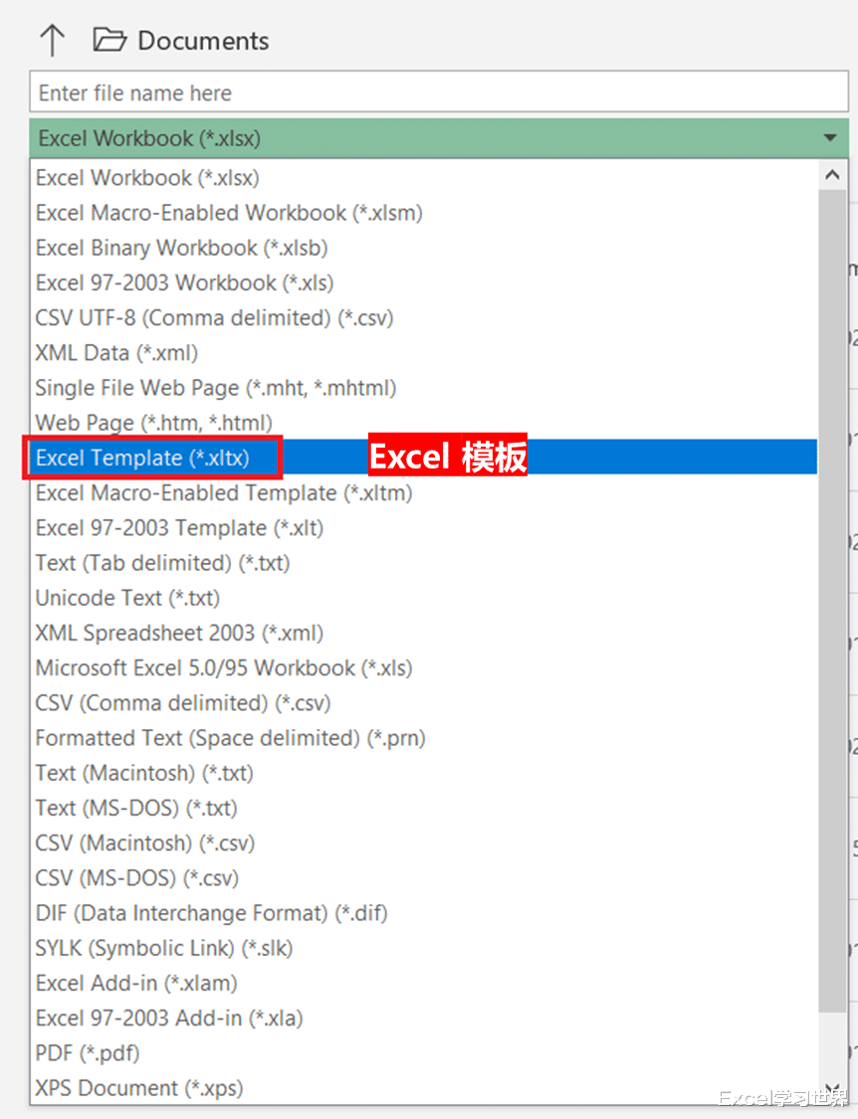858x1119 pixels.
Task: Open the Documents folder icon
Action: point(109,40)
